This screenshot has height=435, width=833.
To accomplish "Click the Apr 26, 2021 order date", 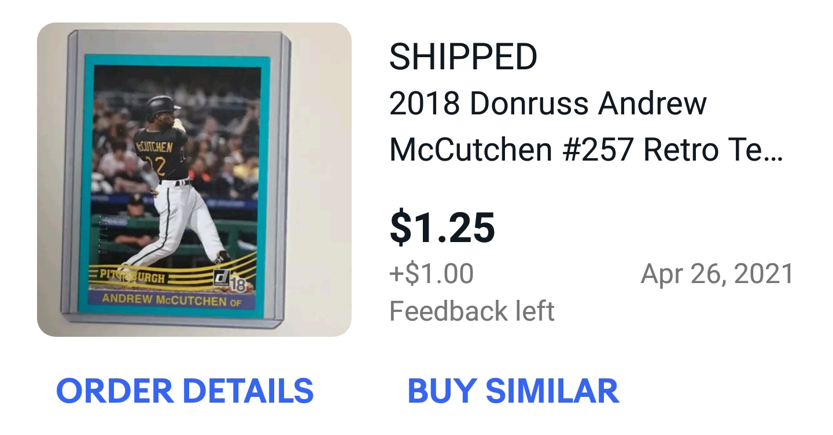I will click(717, 273).
